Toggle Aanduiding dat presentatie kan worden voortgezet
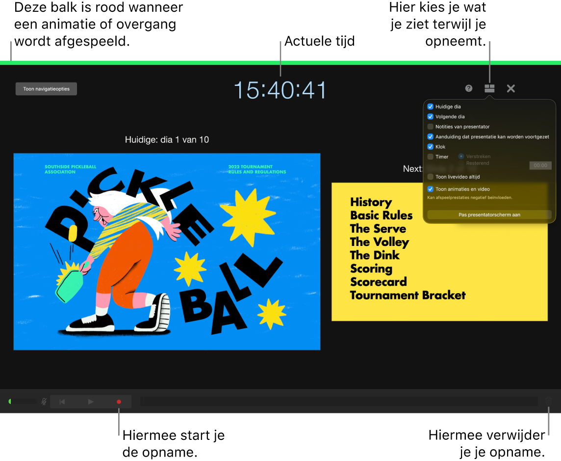561x461 pixels. [x=431, y=136]
